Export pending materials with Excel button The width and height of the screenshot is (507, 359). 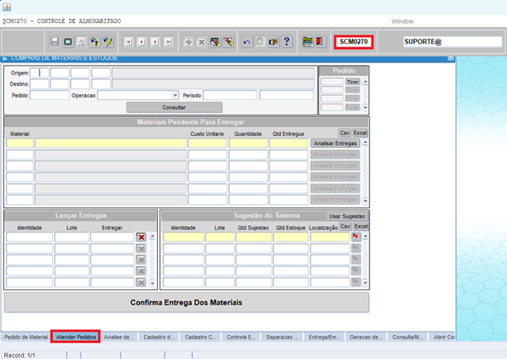pos(360,133)
